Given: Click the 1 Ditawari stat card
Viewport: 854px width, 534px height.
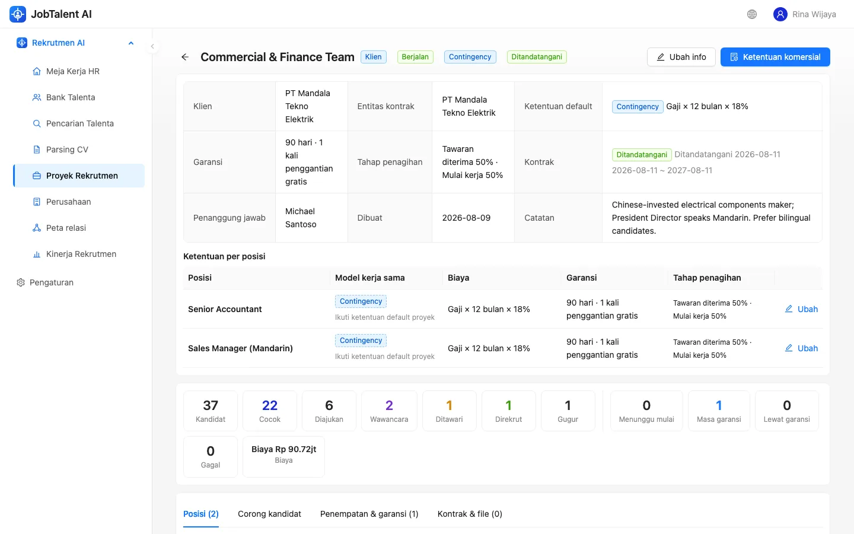Looking at the screenshot, I should pyautogui.click(x=449, y=411).
